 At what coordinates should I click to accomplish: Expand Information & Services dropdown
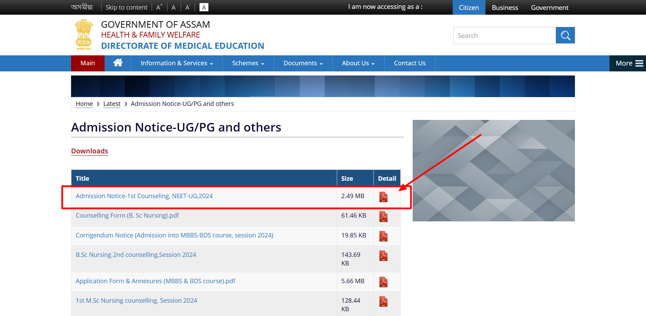coord(177,63)
